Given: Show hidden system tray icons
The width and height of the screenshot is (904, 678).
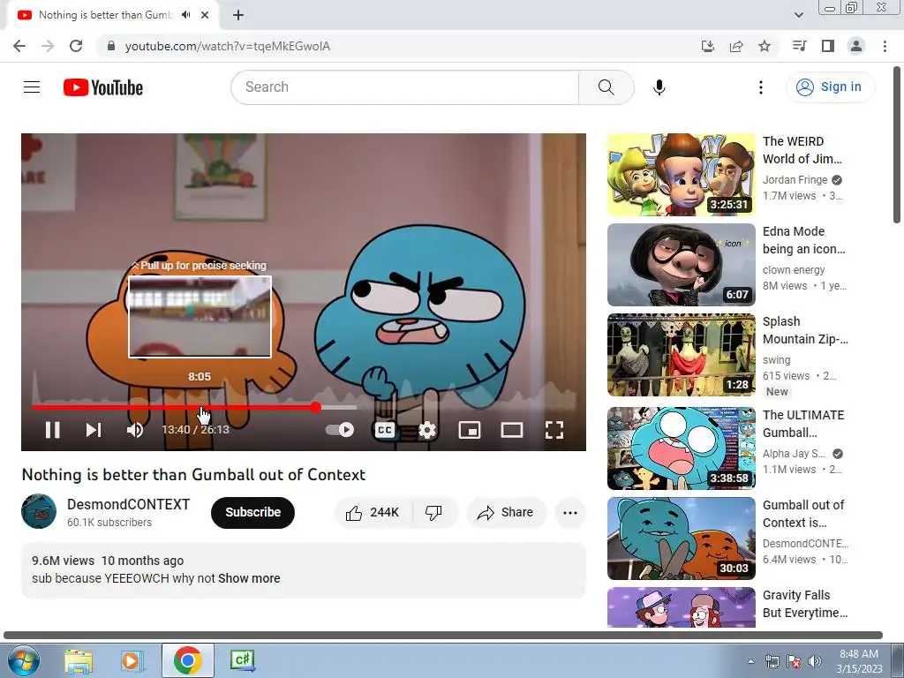Looking at the screenshot, I should point(750,661).
